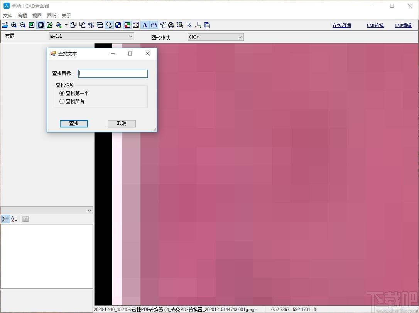Open the CAD转换 link
The width and height of the screenshot is (419, 313).
coord(375,25)
